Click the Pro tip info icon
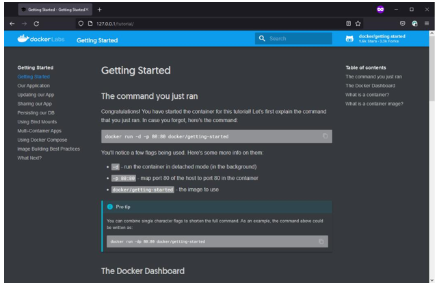The height and width of the screenshot is (287, 437). click(x=110, y=207)
